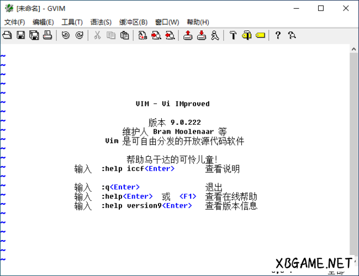
Task: Click the Find Next icon
Action: pos(156,35)
